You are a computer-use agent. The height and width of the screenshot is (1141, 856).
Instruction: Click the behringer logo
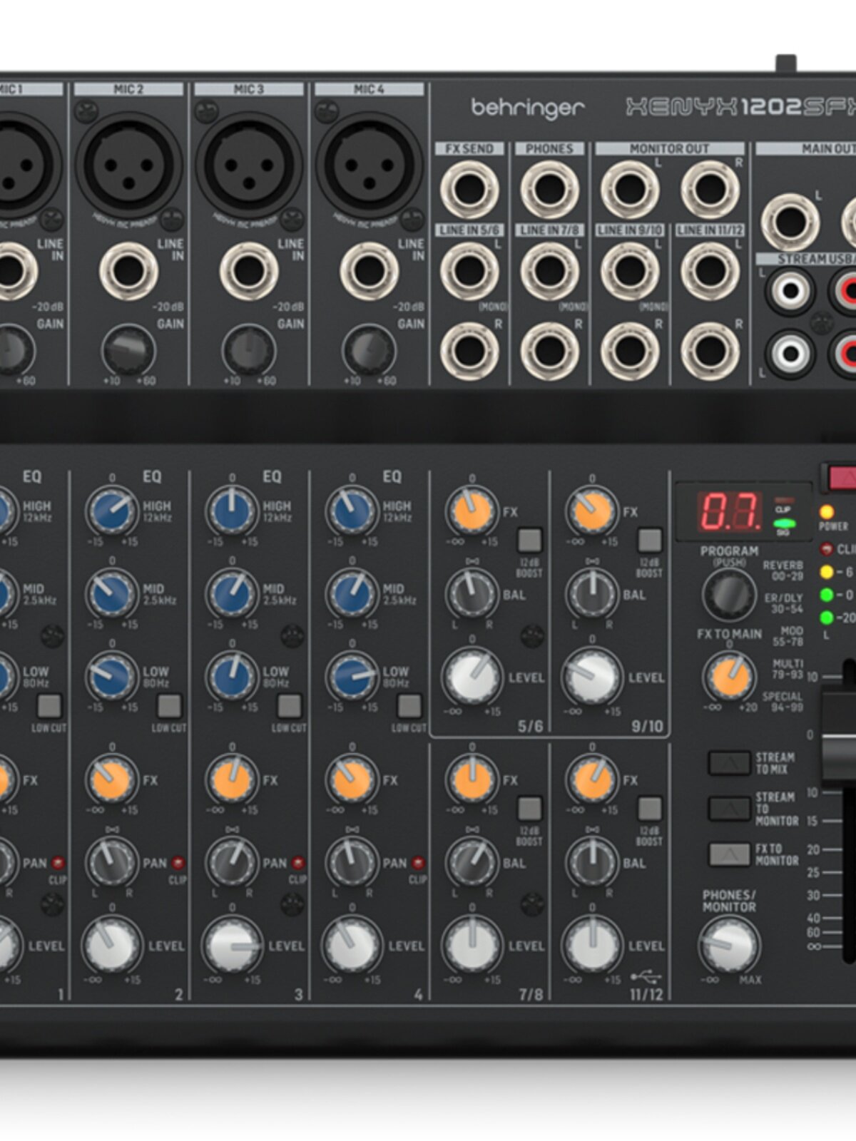coord(528,108)
